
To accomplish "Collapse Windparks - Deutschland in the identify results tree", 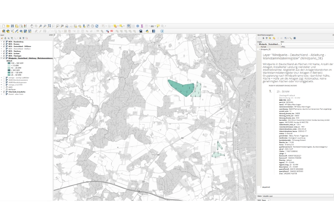I will pyautogui.click(x=258, y=44).
